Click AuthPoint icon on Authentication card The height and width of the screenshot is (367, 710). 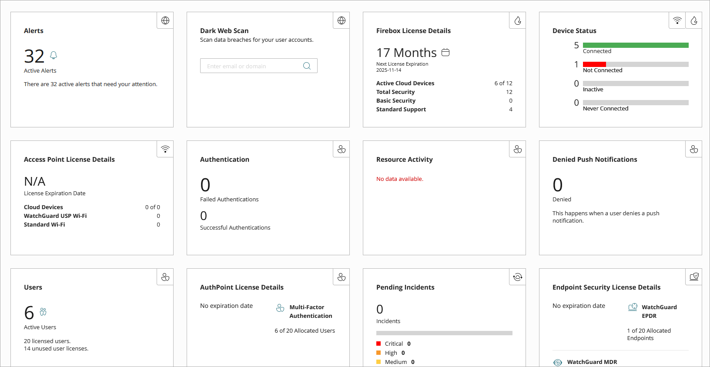342,149
